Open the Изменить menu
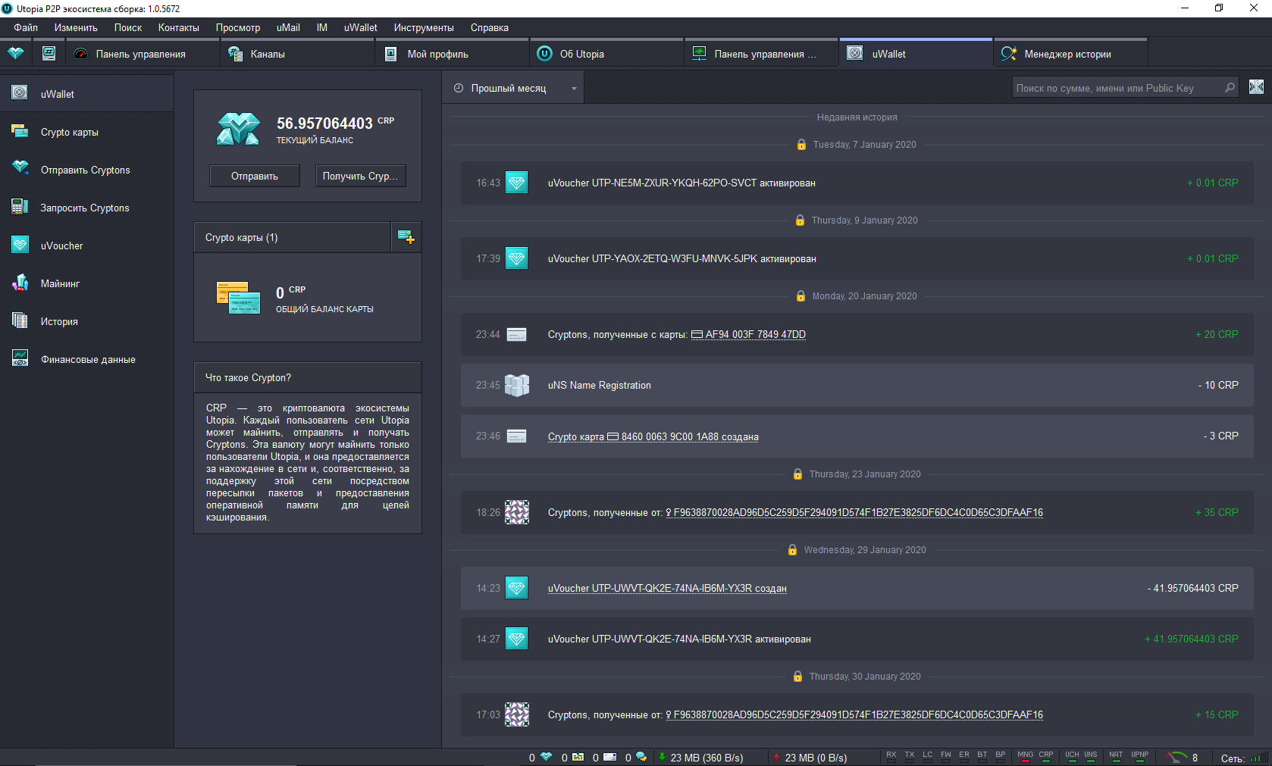Viewport: 1272px width, 766px height. (x=76, y=27)
